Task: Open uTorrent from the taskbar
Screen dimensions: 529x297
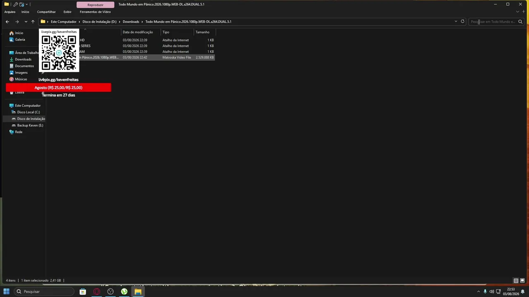Action: pyautogui.click(x=124, y=292)
